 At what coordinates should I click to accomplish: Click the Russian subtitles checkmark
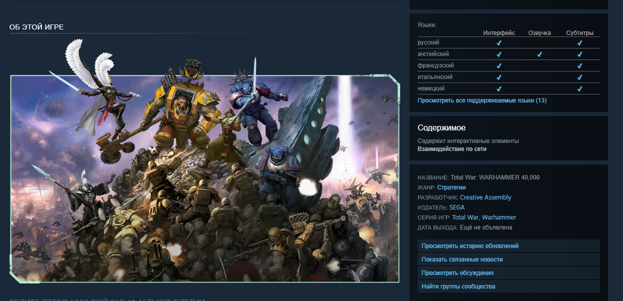[579, 43]
